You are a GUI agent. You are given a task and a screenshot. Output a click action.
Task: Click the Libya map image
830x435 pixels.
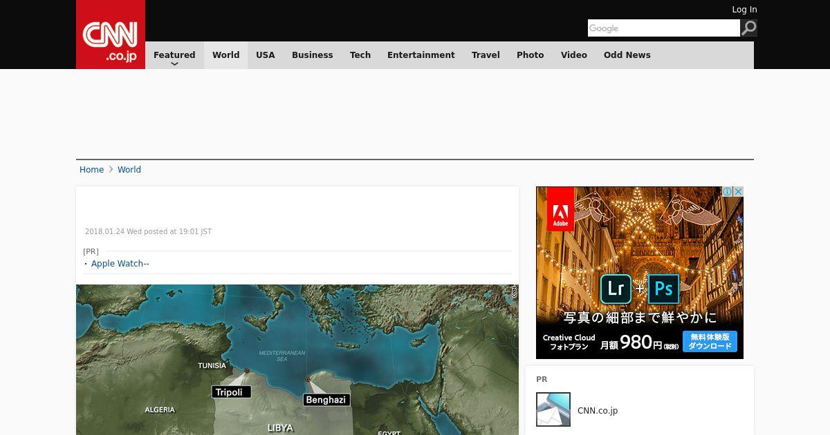pos(297,360)
